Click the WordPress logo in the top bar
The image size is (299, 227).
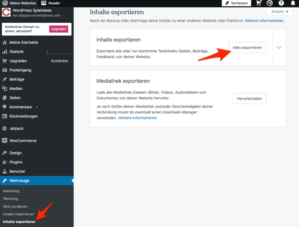(x=5, y=3)
